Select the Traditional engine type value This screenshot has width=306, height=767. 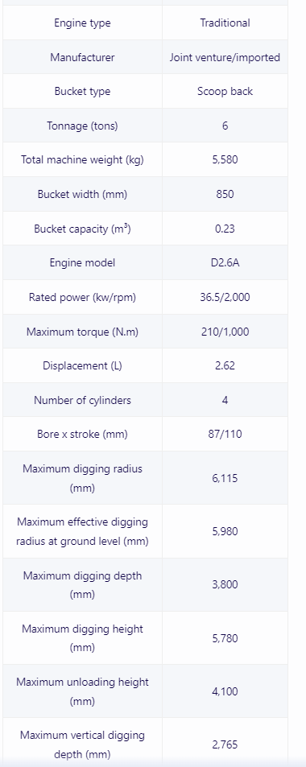click(225, 23)
